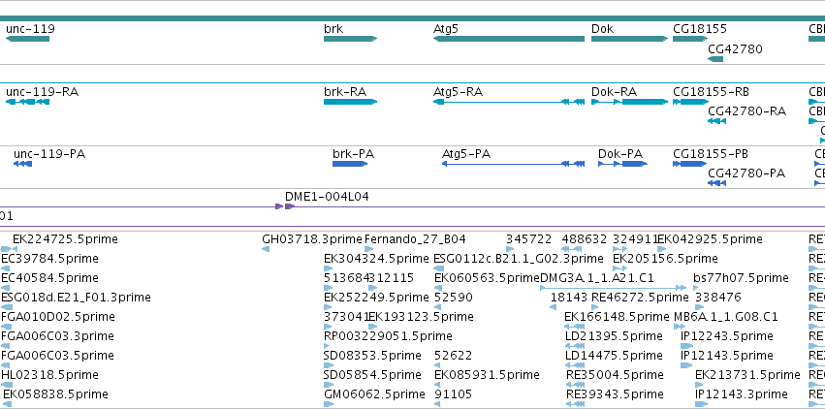The width and height of the screenshot is (825, 409).
Task: Select the EK224725.5prime EST label
Action: (x=65, y=239)
